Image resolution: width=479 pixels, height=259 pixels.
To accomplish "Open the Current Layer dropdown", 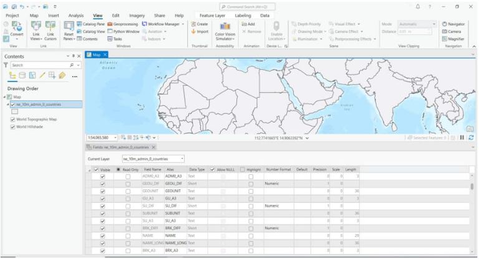I will (x=153, y=159).
